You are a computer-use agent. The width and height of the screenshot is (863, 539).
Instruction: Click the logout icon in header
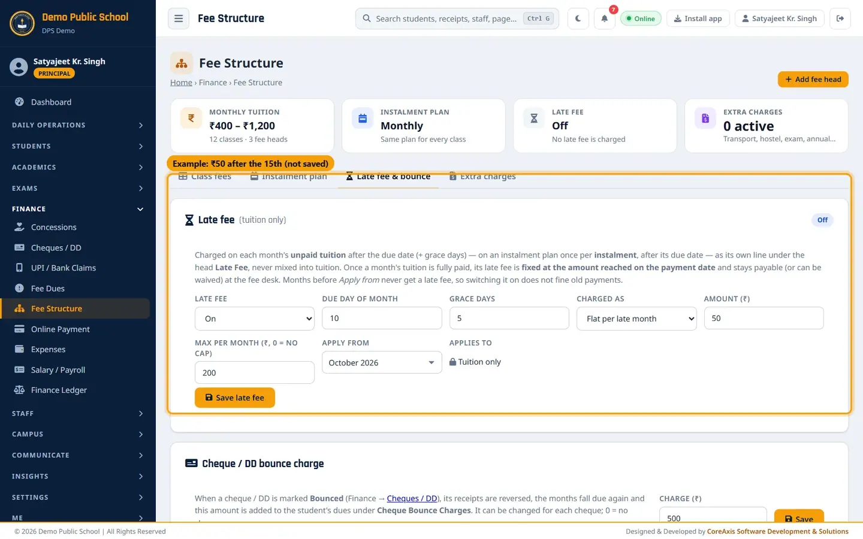tap(840, 19)
